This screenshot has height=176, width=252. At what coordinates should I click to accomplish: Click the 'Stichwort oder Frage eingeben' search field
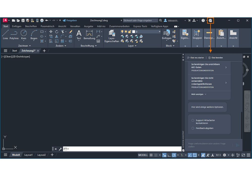(x=140, y=20)
